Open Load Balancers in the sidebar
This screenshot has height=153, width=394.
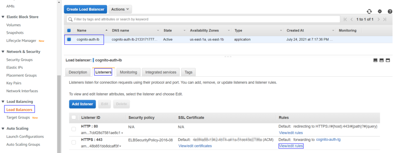click(x=19, y=110)
